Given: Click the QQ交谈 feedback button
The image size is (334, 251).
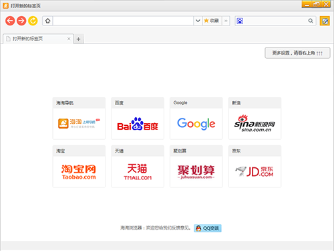Looking at the screenshot, I should tap(208, 228).
